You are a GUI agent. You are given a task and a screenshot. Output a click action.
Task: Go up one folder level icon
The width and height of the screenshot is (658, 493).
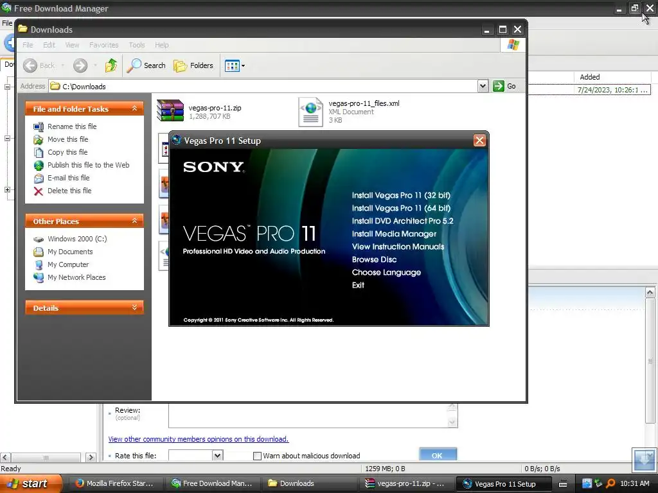click(x=111, y=65)
